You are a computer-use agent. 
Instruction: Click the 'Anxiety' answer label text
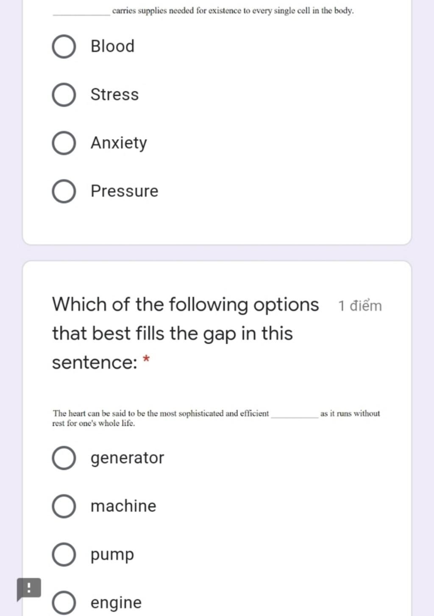[x=119, y=143]
